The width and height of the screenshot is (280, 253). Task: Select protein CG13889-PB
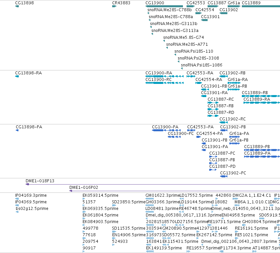257,147
